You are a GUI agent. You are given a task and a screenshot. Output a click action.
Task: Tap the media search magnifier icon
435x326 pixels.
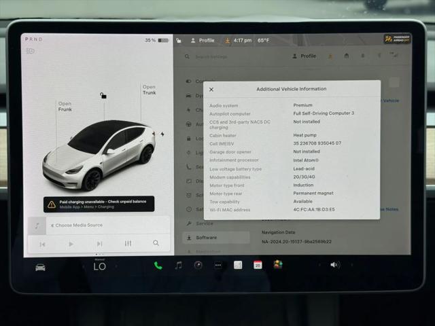tap(156, 243)
